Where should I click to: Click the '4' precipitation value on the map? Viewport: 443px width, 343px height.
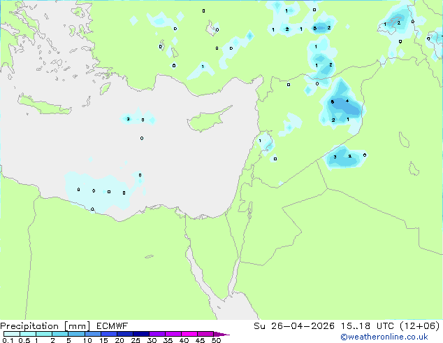[x=347, y=101]
